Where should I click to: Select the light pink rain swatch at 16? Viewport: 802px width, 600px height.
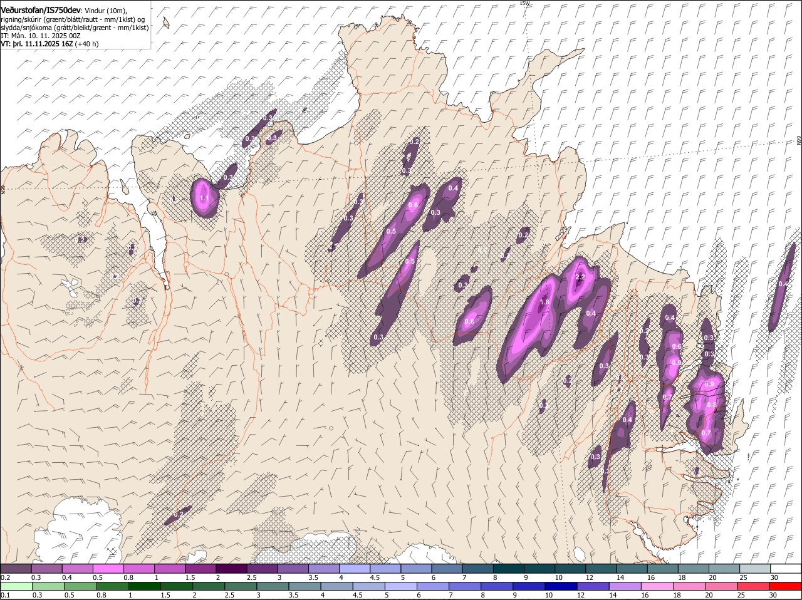pyautogui.click(x=657, y=587)
